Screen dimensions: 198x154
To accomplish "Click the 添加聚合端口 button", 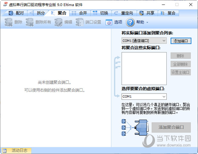I will (171, 127).
